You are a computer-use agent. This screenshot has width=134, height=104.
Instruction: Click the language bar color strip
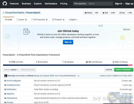point(68,65)
